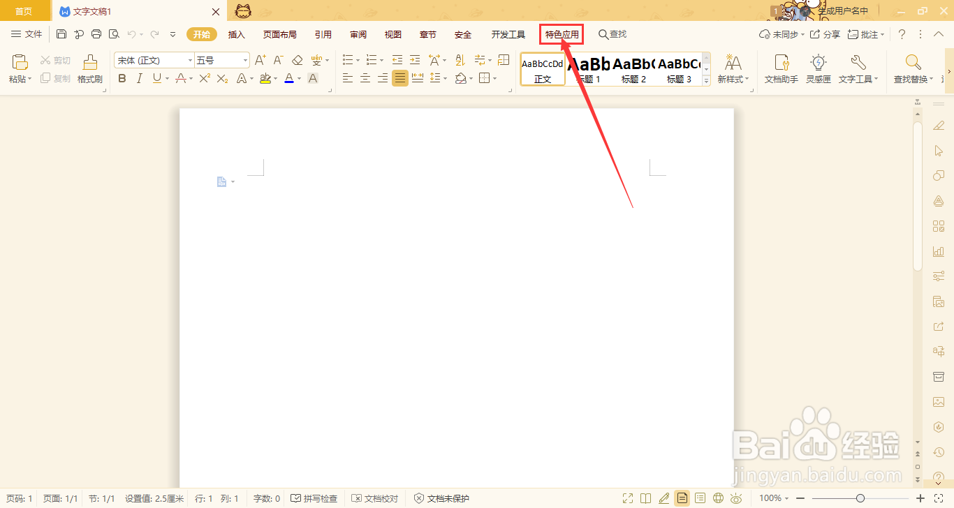Toggle bold formatting
Image resolution: width=954 pixels, height=508 pixels.
pos(122,78)
